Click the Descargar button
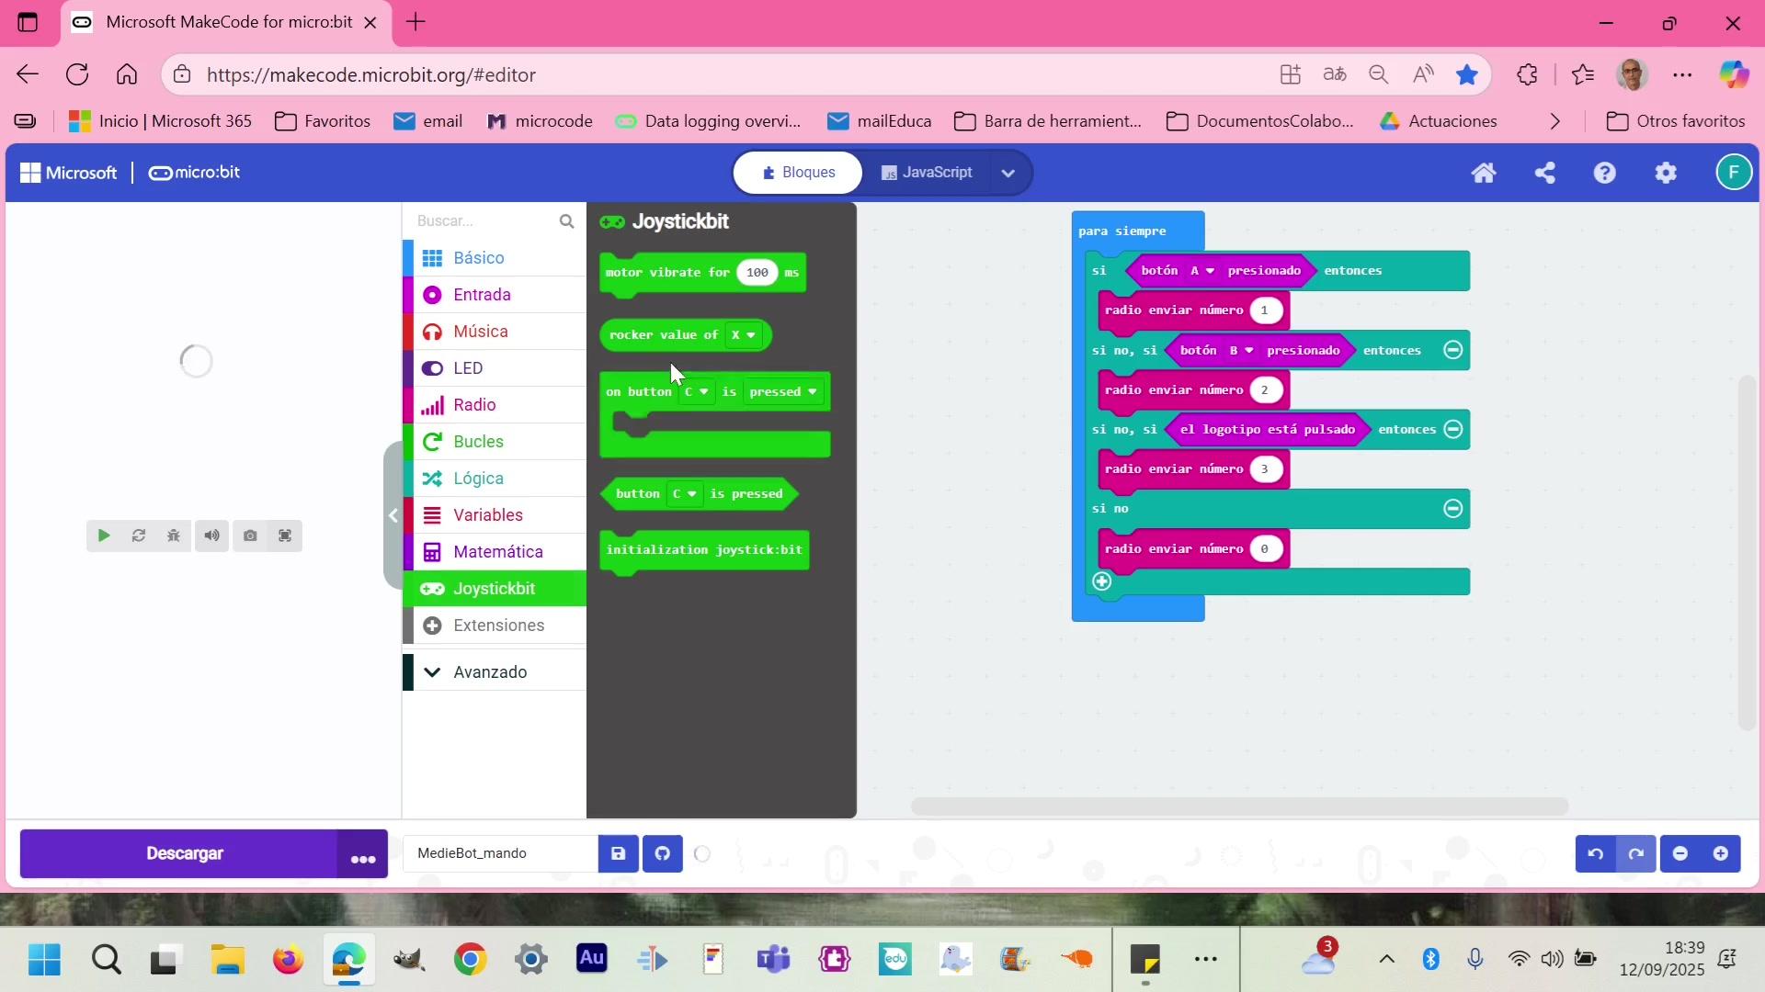The height and width of the screenshot is (992, 1765). coord(184,854)
